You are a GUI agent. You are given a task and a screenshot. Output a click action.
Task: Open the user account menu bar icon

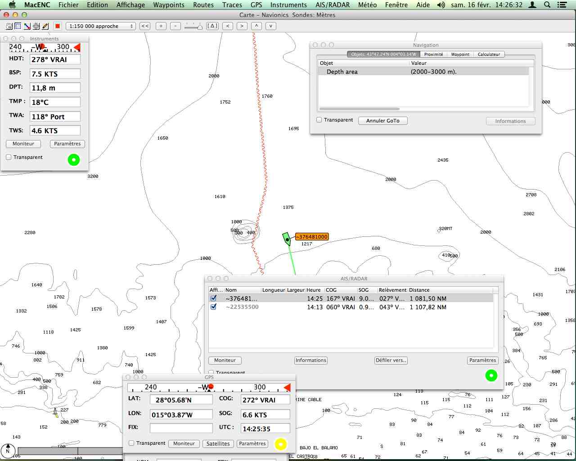tap(532, 5)
